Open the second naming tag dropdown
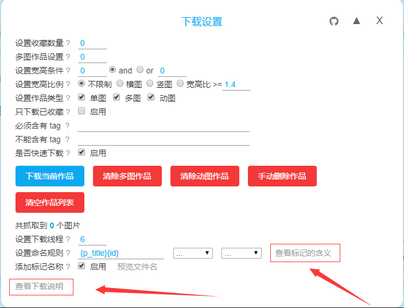 click(242, 253)
